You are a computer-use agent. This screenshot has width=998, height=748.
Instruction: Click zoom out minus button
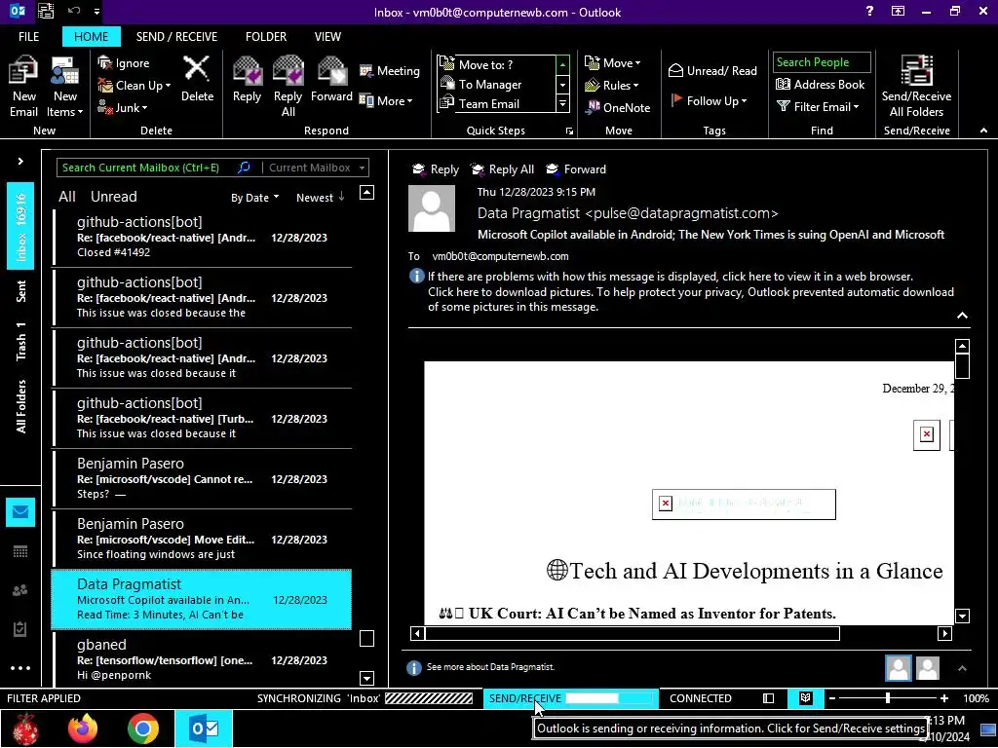pos(832,698)
